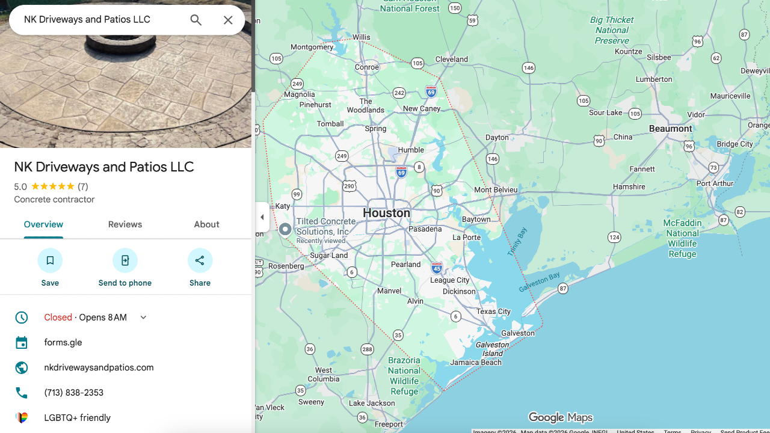
Task: Click the Alvin label on map
Action: pyautogui.click(x=416, y=301)
